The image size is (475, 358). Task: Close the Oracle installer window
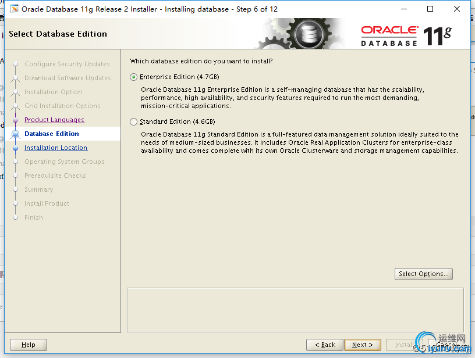(457, 9)
